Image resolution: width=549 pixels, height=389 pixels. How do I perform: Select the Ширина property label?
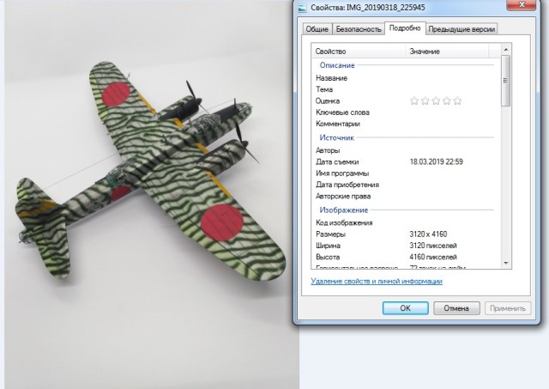(328, 246)
